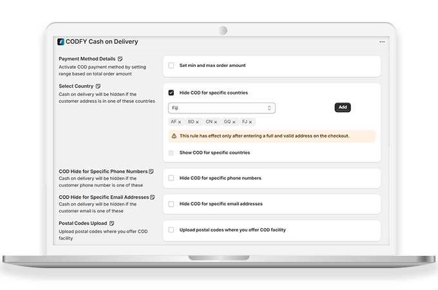Uncheck Hide COD for specific countries

(x=171, y=93)
